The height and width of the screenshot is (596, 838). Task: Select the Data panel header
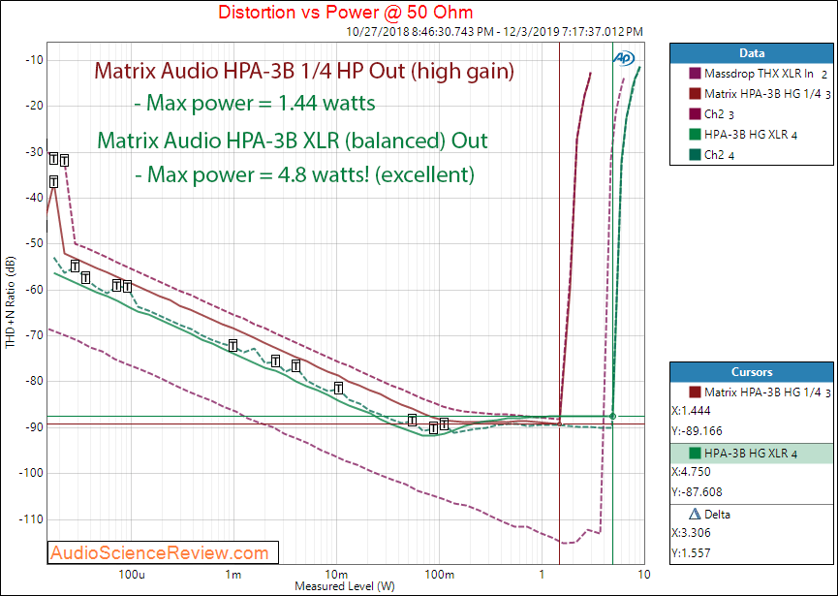752,53
